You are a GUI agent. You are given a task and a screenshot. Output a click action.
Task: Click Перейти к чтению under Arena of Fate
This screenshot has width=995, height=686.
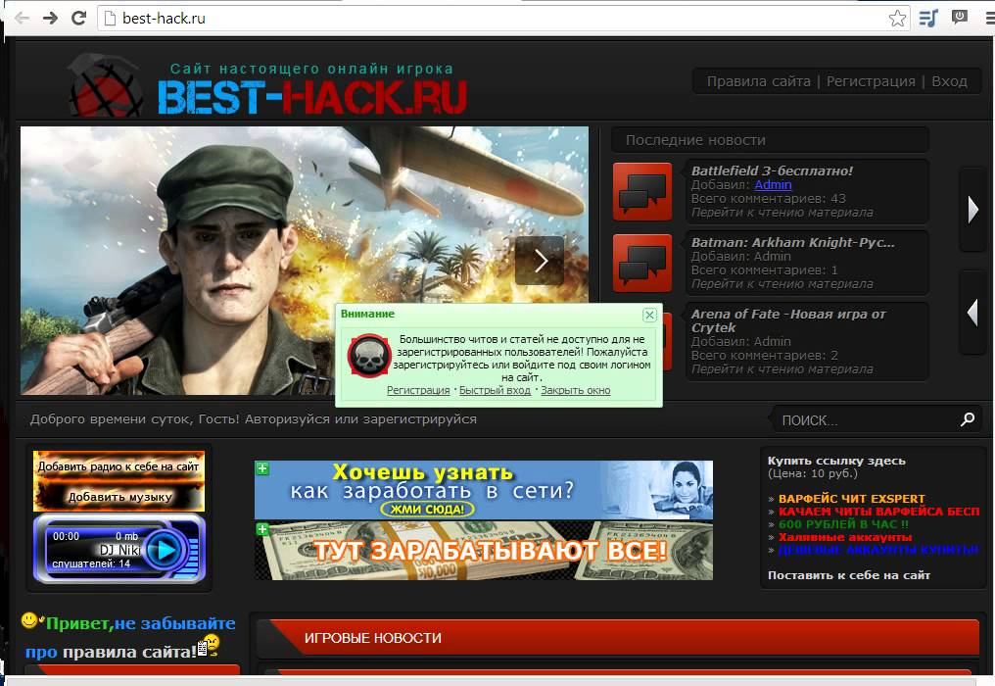[782, 369]
